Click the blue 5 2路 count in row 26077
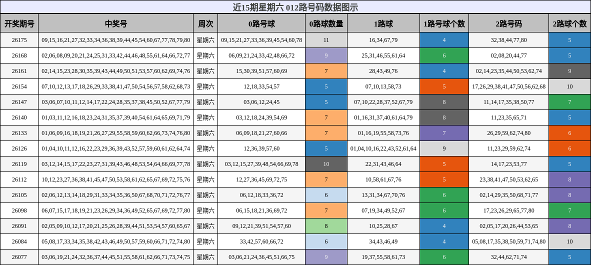Screen dimensions: 591x265 (570, 256)
